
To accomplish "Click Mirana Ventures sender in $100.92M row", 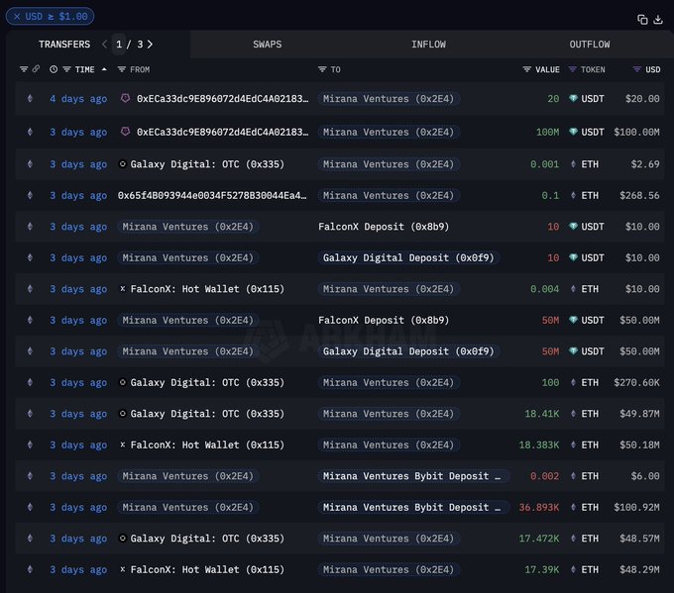I will [188, 507].
